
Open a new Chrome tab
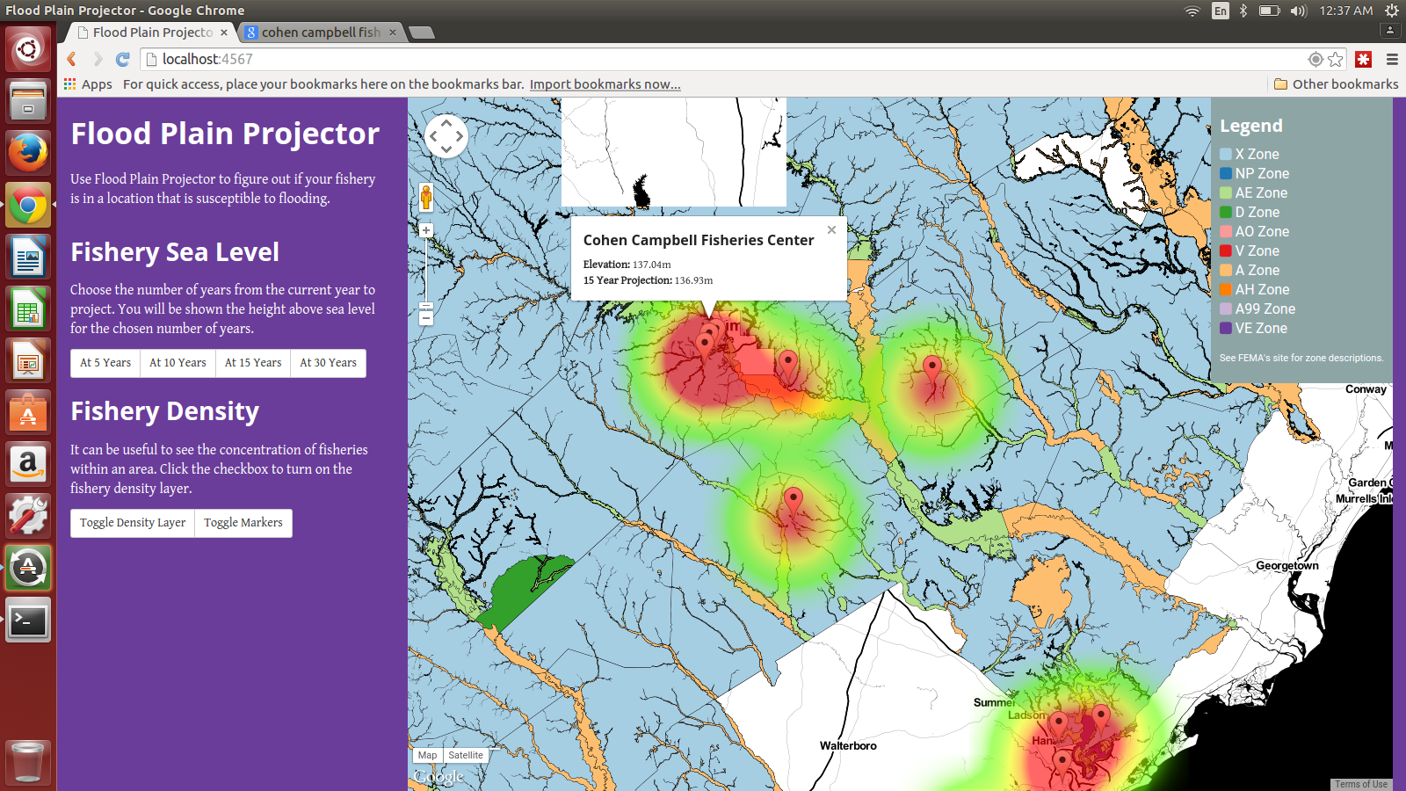[x=422, y=33]
